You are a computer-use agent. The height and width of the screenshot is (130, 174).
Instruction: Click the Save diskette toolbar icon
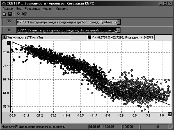pos(10,14)
